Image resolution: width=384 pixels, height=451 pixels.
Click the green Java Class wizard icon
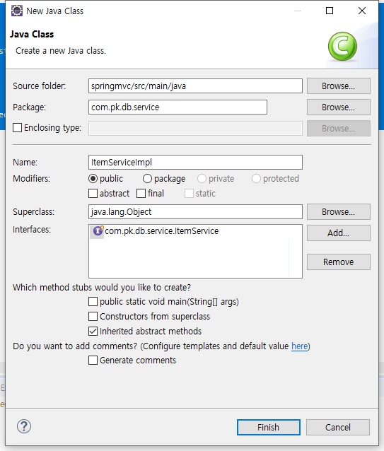tap(342, 47)
